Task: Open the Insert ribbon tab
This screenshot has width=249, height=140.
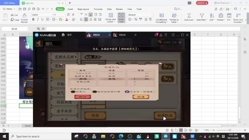Action: [70, 9]
